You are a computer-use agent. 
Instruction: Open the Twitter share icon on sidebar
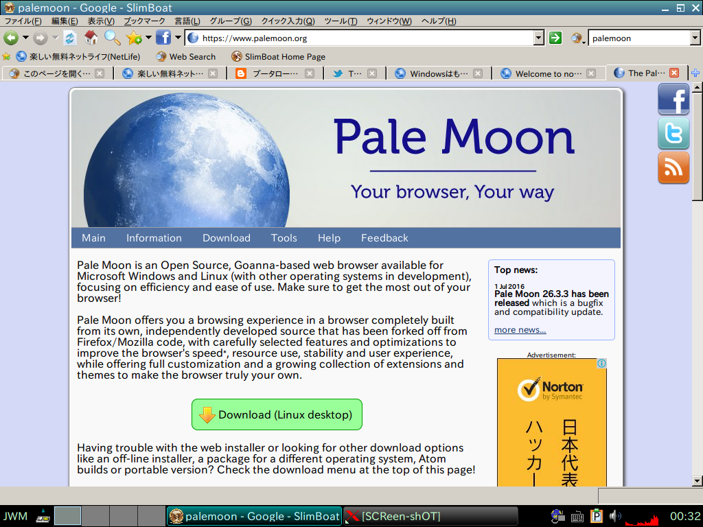673,134
